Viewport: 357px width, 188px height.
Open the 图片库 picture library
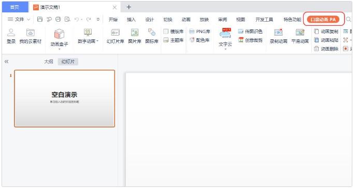coord(135,36)
